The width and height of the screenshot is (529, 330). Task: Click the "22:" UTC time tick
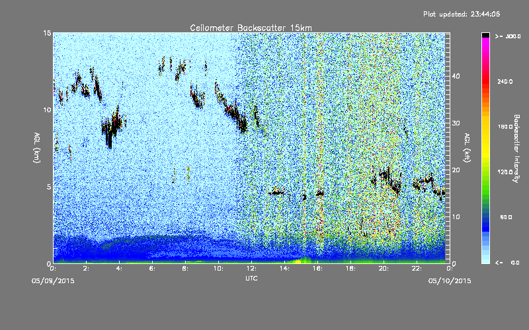(417, 269)
